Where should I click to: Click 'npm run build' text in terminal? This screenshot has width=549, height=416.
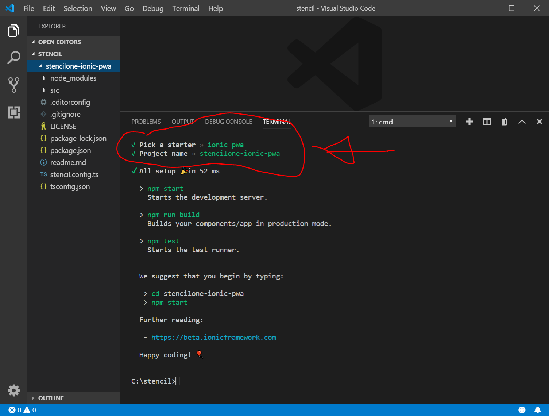tap(173, 215)
